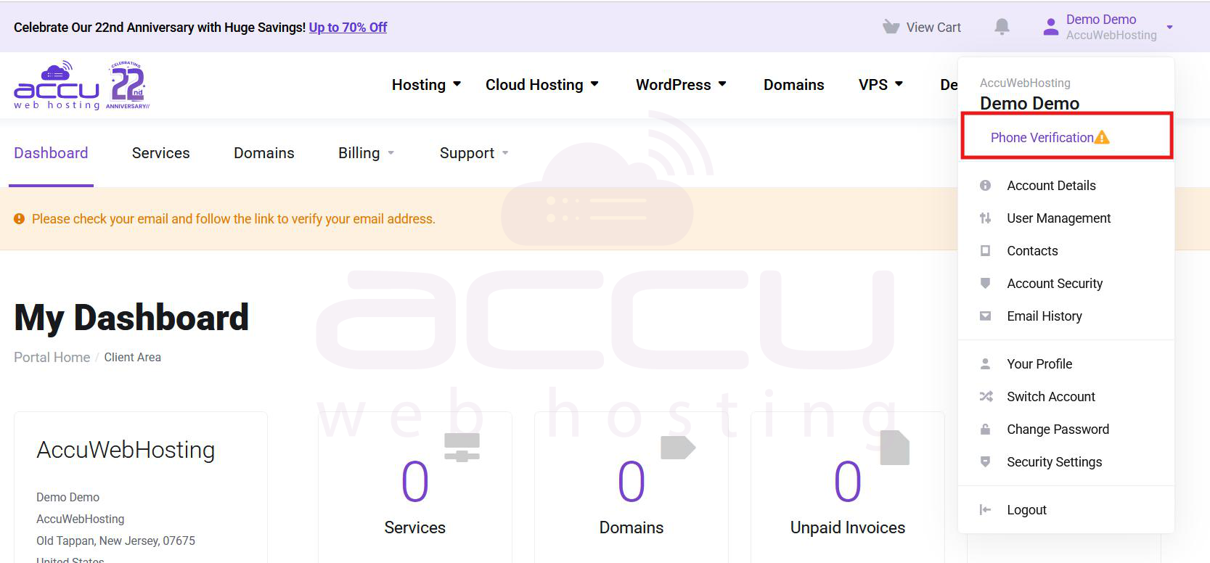The image size is (1210, 563).
Task: Click the Logout arrow icon
Action: coord(985,510)
